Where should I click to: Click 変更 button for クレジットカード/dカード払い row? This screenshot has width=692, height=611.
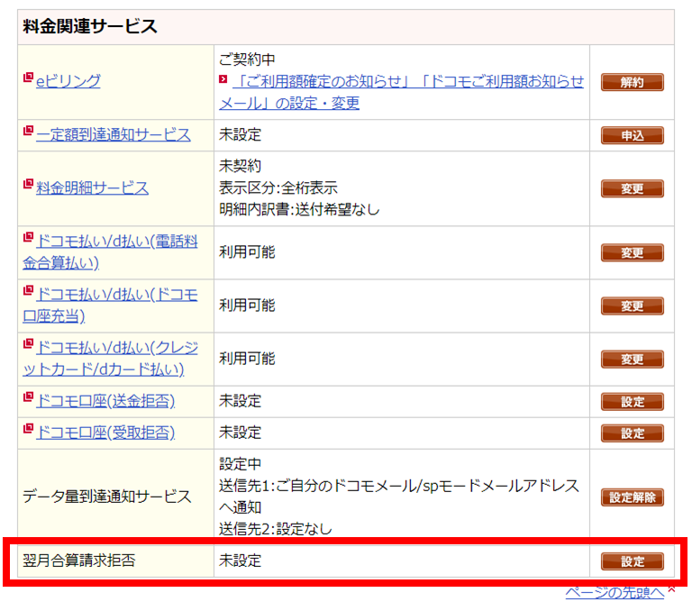632,360
